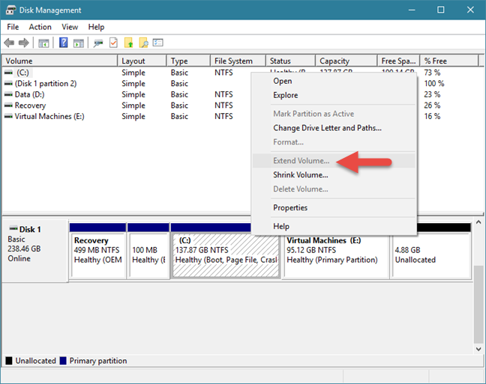Open the Action menu

(x=40, y=27)
